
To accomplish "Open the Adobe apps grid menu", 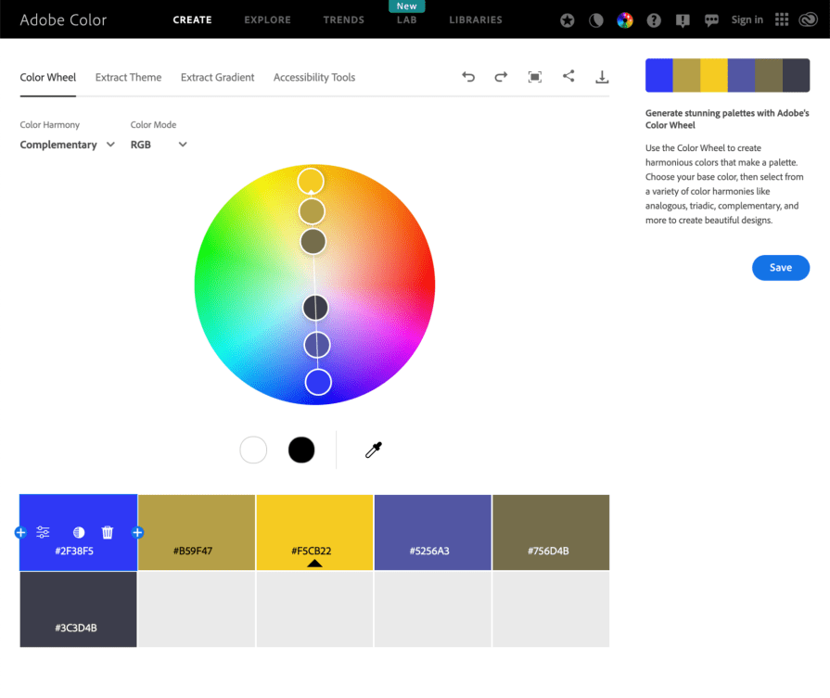I will (782, 19).
